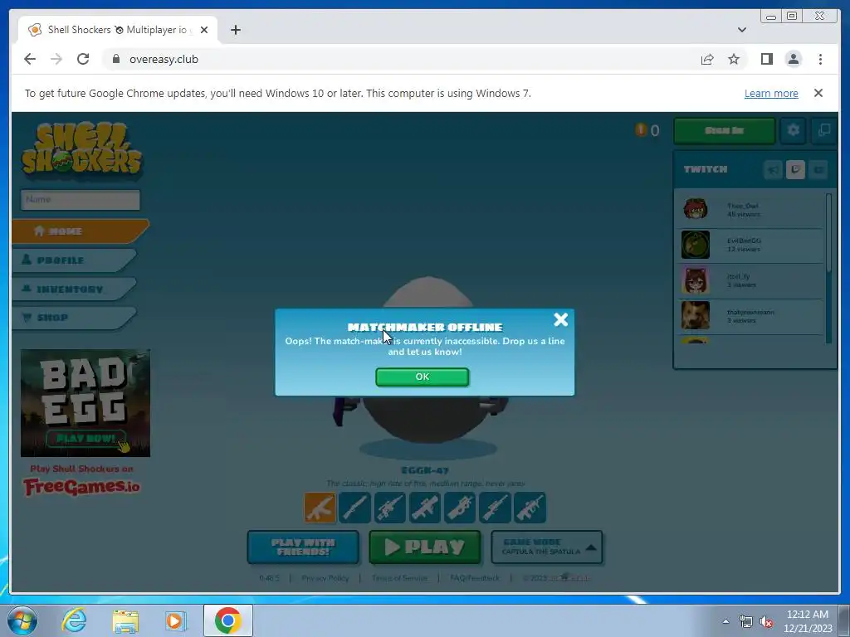
Task: Open the Inventory menu item
Action: click(74, 289)
